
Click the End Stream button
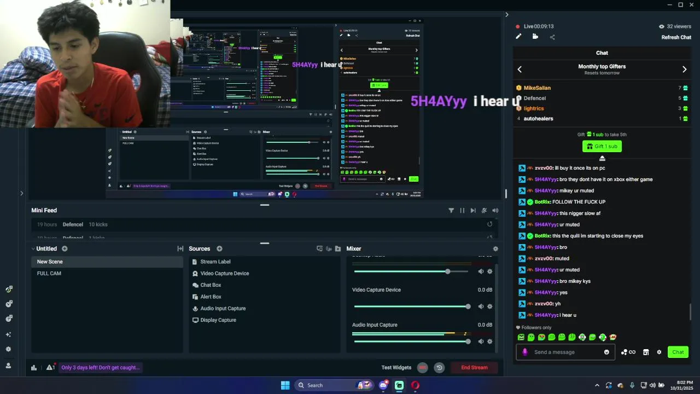(x=474, y=368)
